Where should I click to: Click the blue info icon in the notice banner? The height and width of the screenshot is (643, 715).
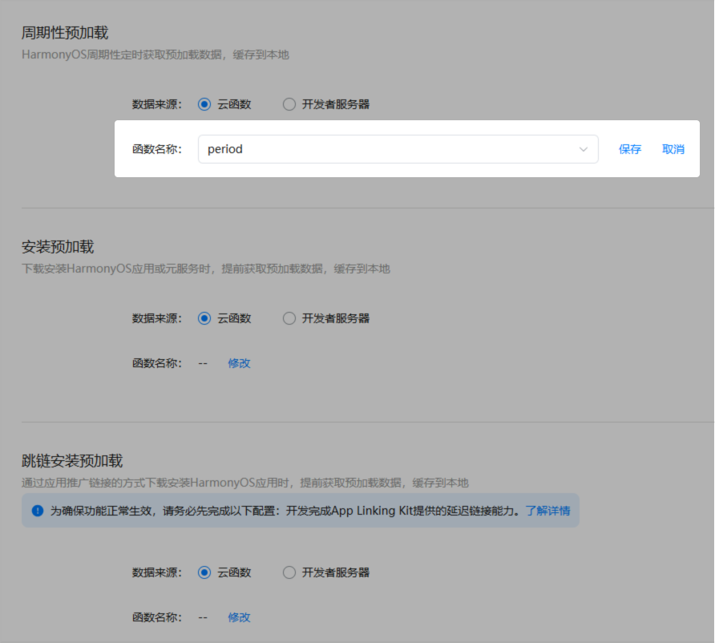(x=38, y=511)
